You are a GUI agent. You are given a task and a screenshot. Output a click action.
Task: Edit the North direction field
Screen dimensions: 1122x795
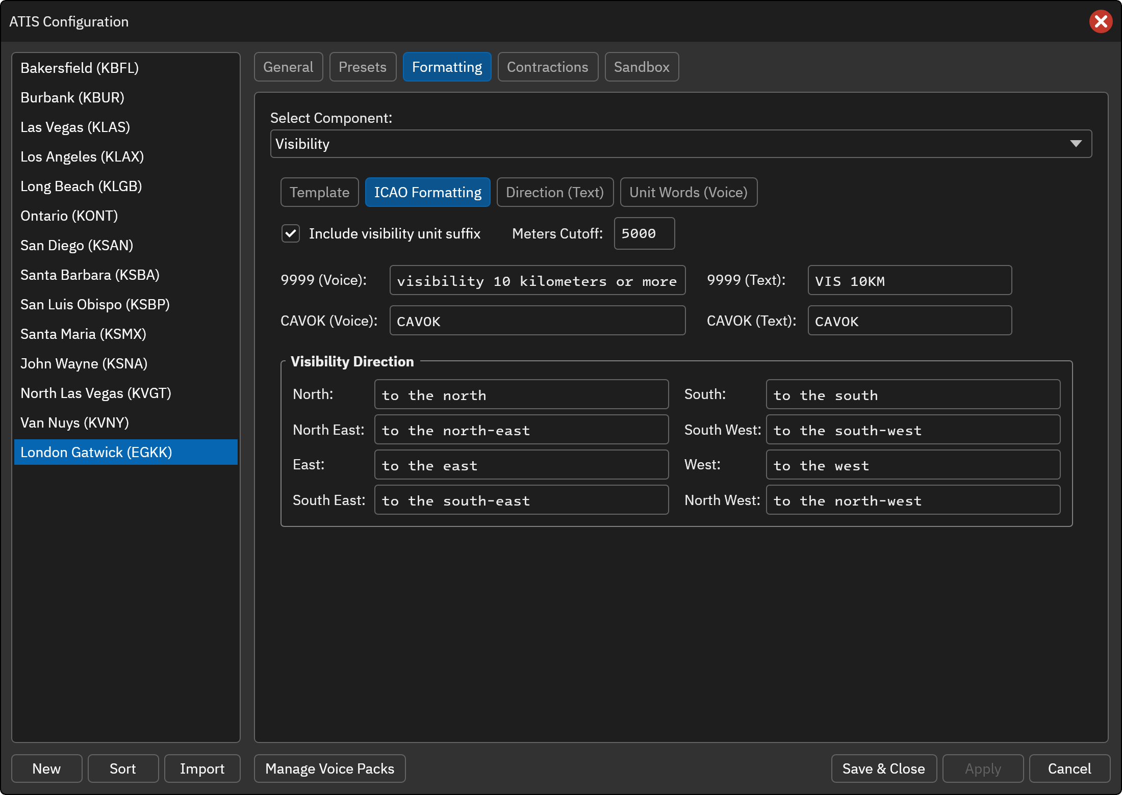pos(521,394)
